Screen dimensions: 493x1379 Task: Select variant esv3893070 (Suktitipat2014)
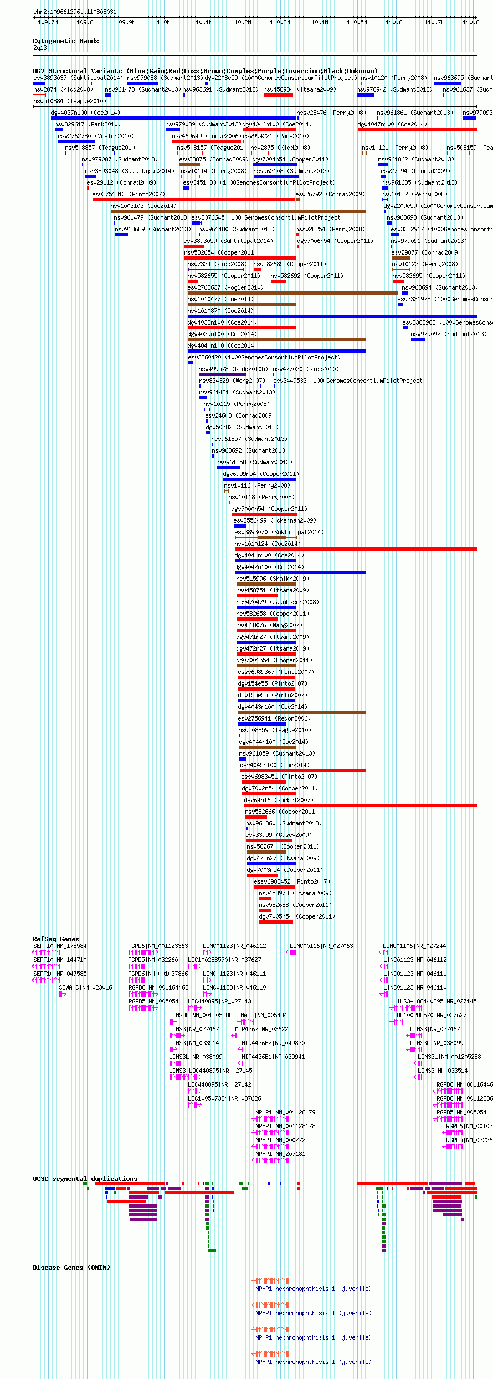[279, 532]
